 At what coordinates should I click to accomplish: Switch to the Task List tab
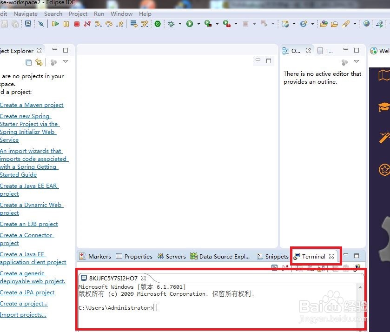click(x=325, y=51)
